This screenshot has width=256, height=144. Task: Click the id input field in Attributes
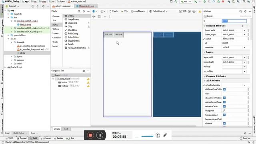click(x=234, y=21)
